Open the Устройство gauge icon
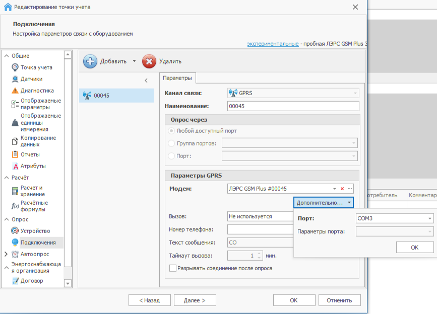 15,230
